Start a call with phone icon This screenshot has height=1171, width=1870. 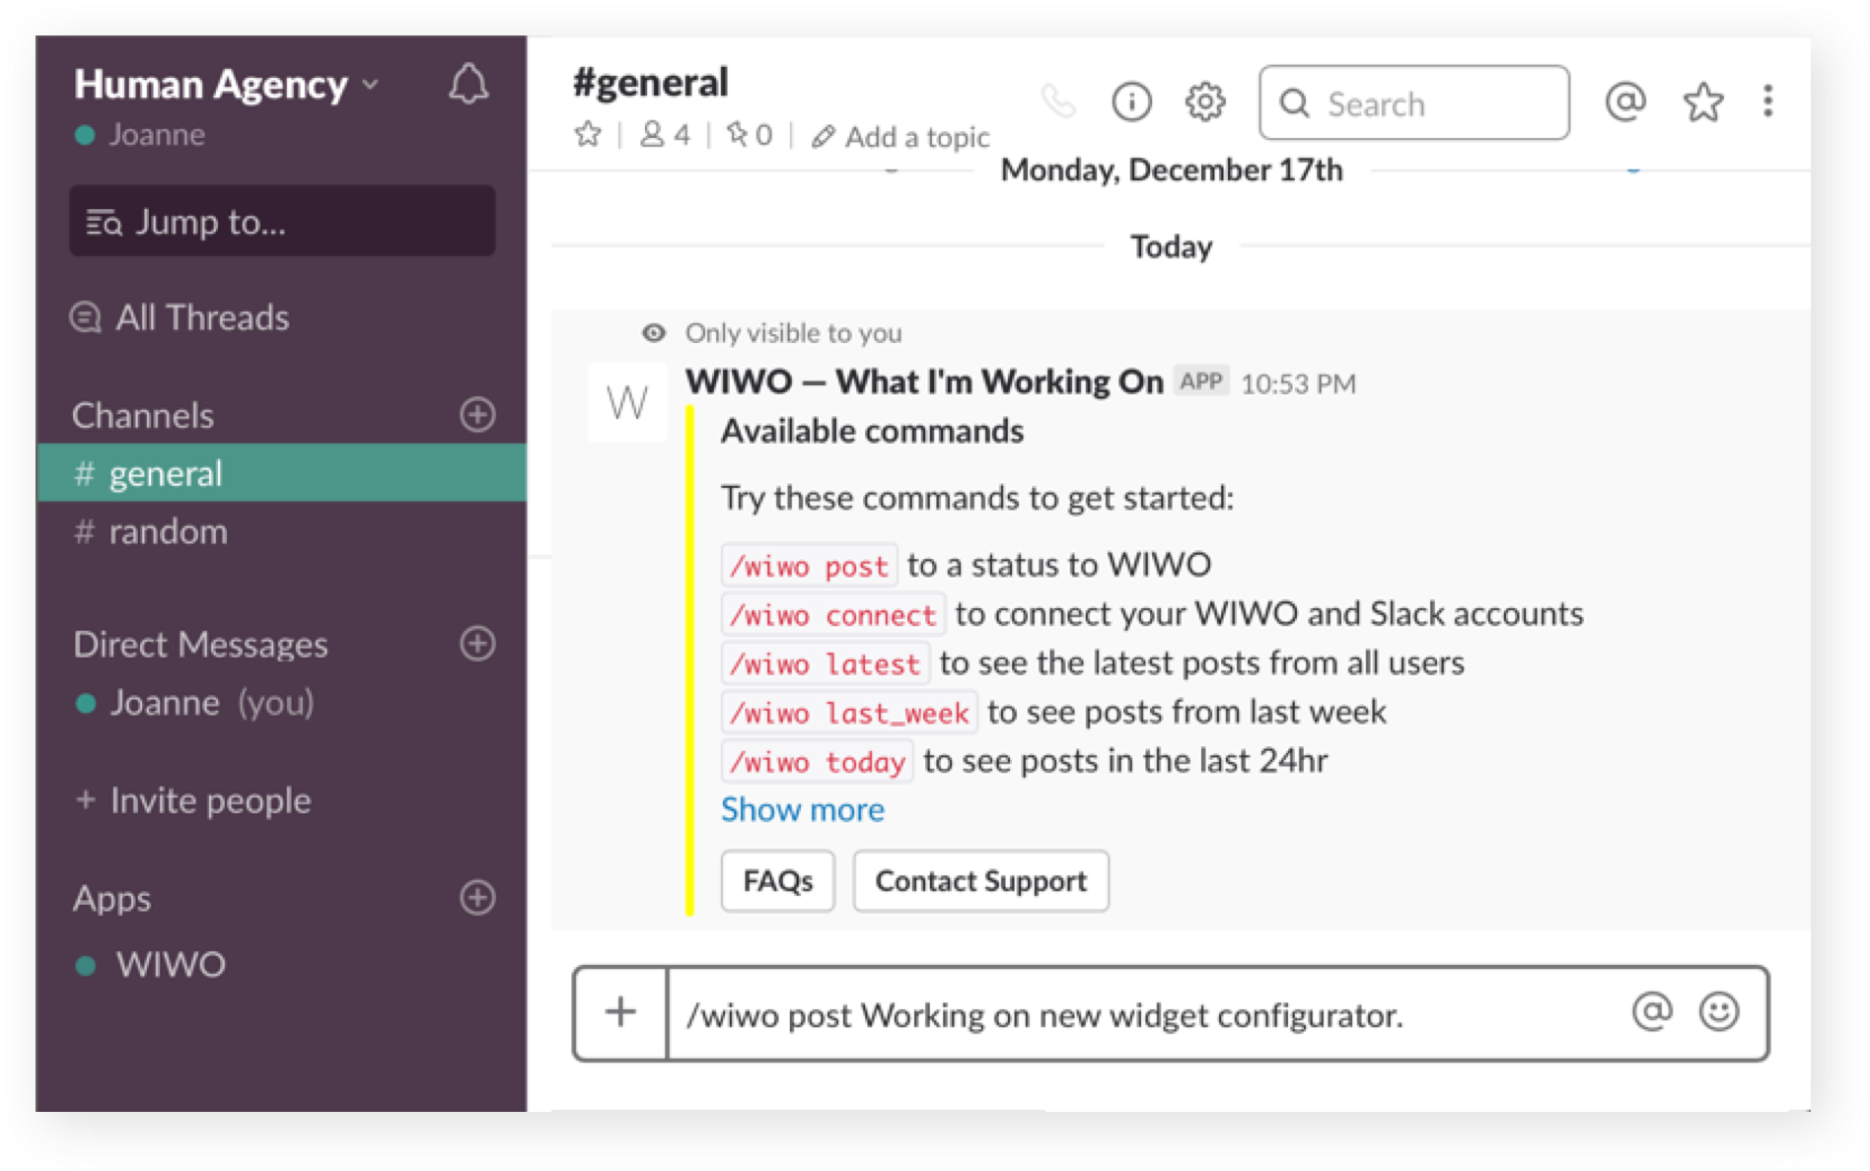coord(1058,101)
